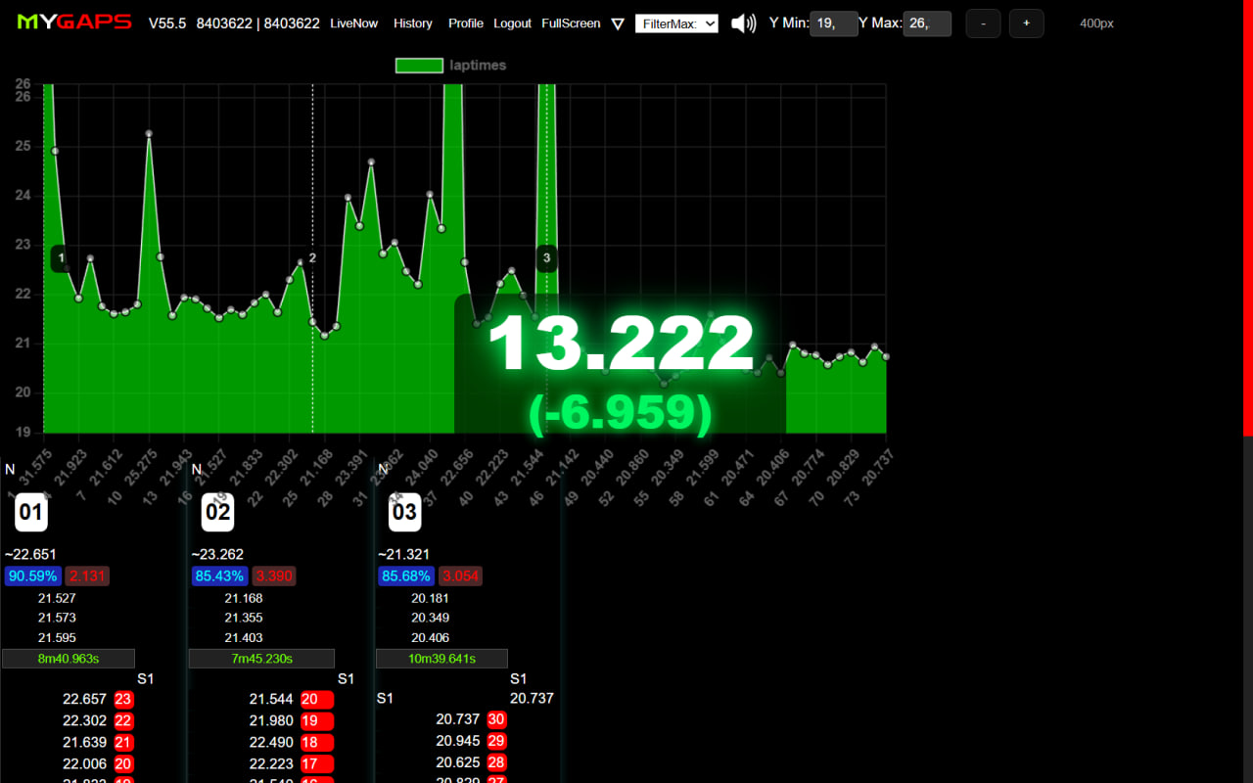Go to the Profile page
Image resolution: width=1253 pixels, height=783 pixels.
click(x=466, y=23)
